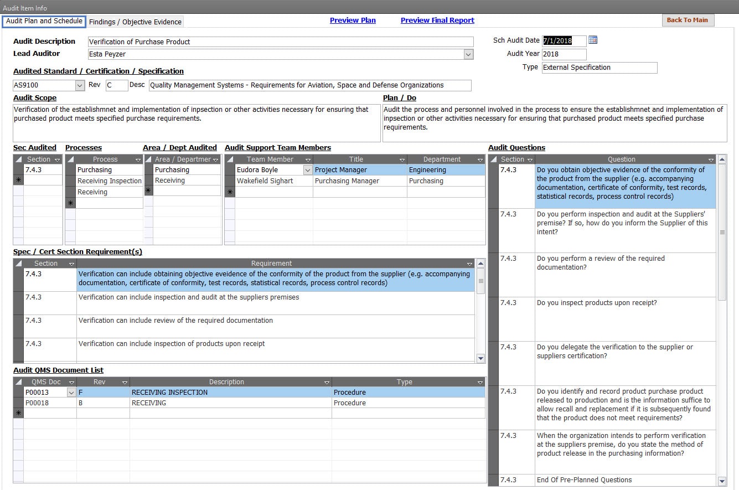The width and height of the screenshot is (739, 490).
Task: Open the Requirement column filter arrow
Action: (x=470, y=264)
